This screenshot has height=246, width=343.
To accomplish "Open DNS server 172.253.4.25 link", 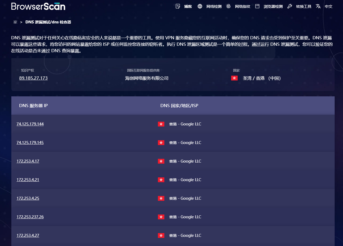I will 28,198.
